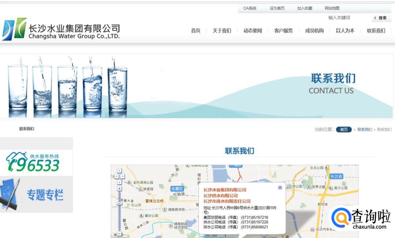
Task: Pan the map up with the up arrow
Action: click(119, 170)
